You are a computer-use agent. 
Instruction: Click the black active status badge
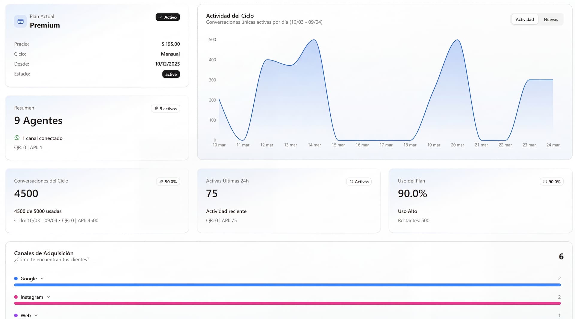click(x=171, y=74)
